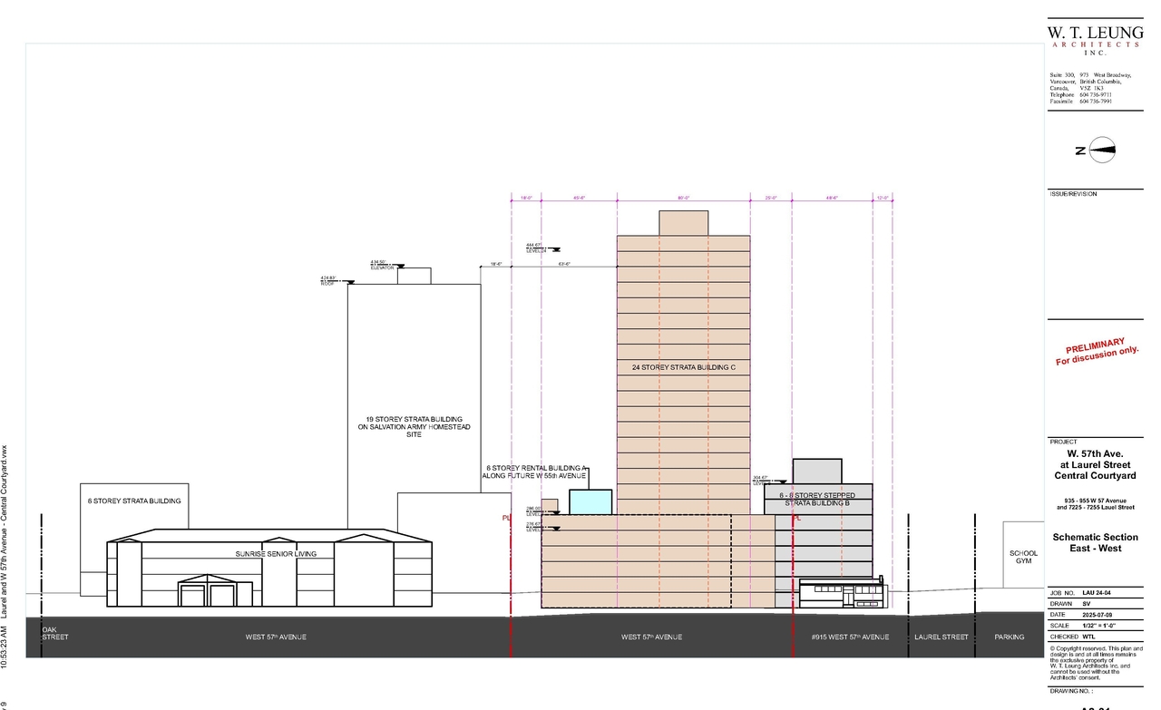Select the 444.67' LEVEL 24 elevation marker
Image resolution: width=1161 pixels, height=710 pixels.
point(544,248)
